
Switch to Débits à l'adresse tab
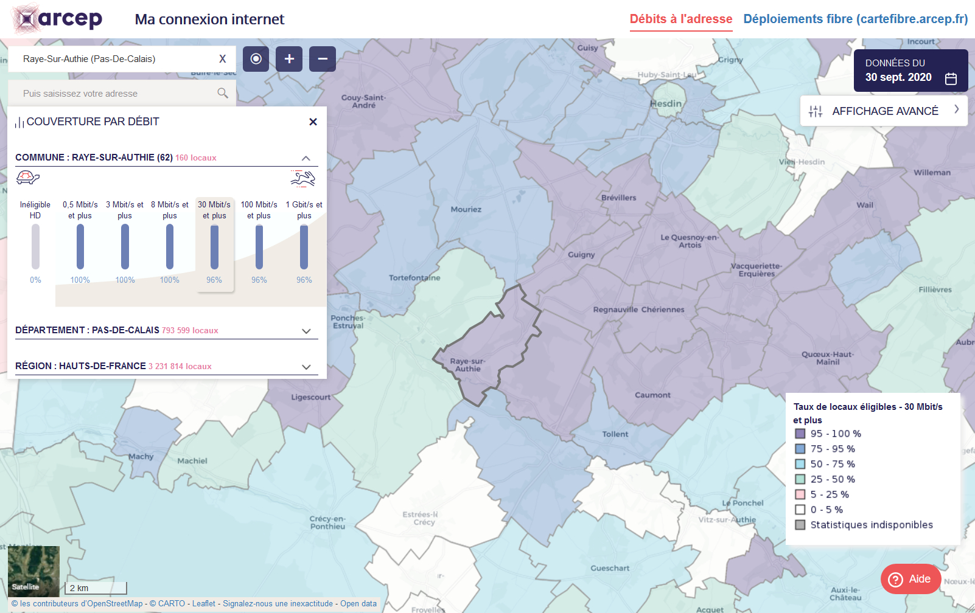tap(680, 19)
